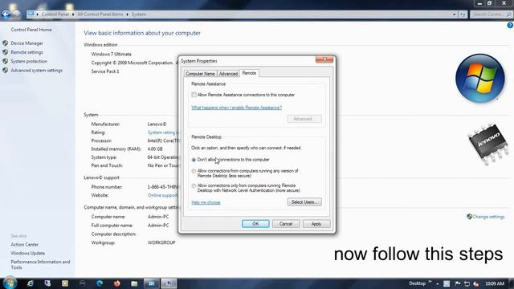Click the Advanced system settings shield icon
The width and height of the screenshot is (514, 289).
click(6, 70)
